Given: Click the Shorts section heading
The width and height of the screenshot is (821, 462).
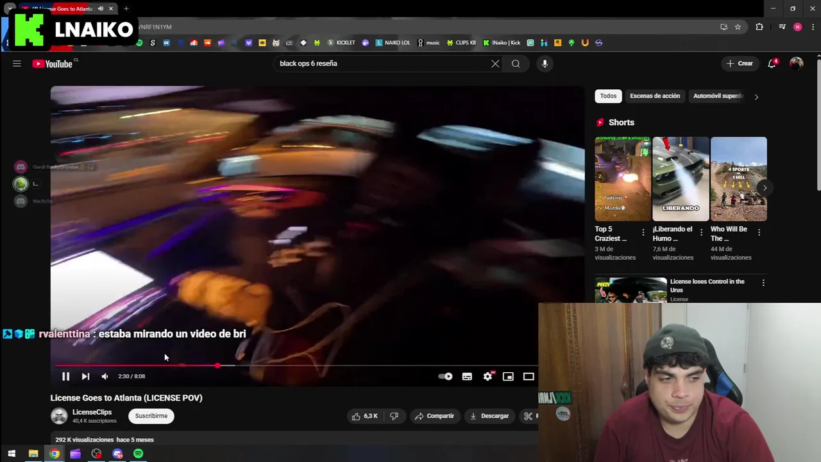Looking at the screenshot, I should 621,123.
